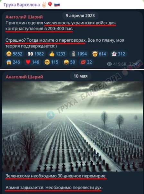Click the moai statue reaction 1094
This screenshot has width=144, height=194.
[x=79, y=54]
